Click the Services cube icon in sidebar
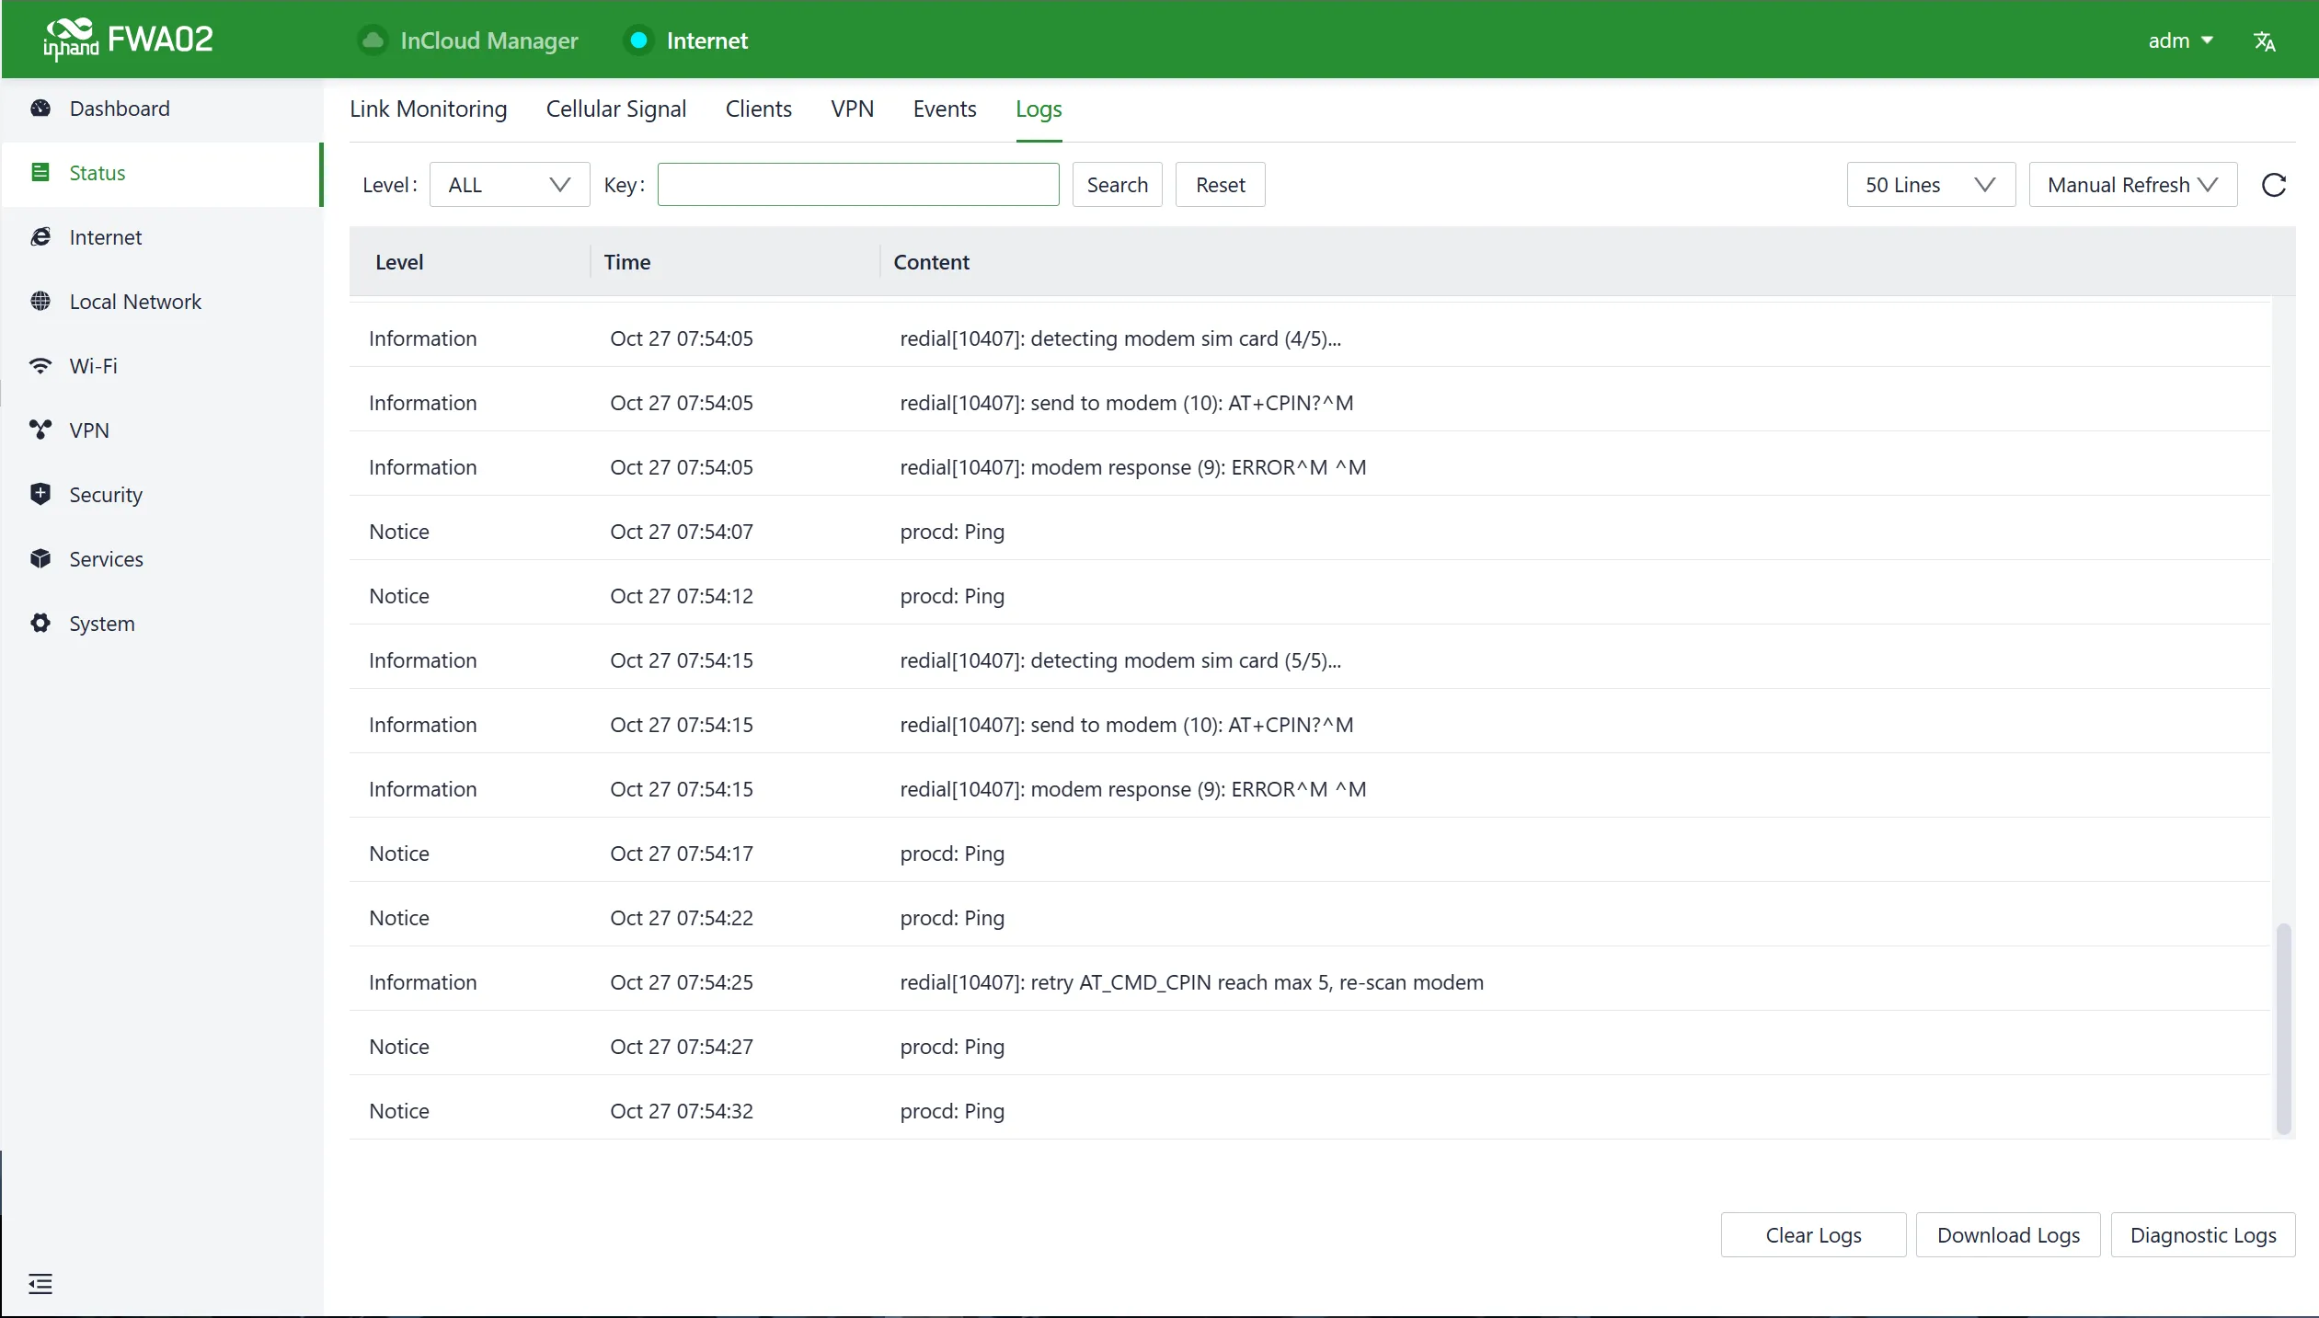Image resolution: width=2319 pixels, height=1318 pixels. (x=40, y=559)
